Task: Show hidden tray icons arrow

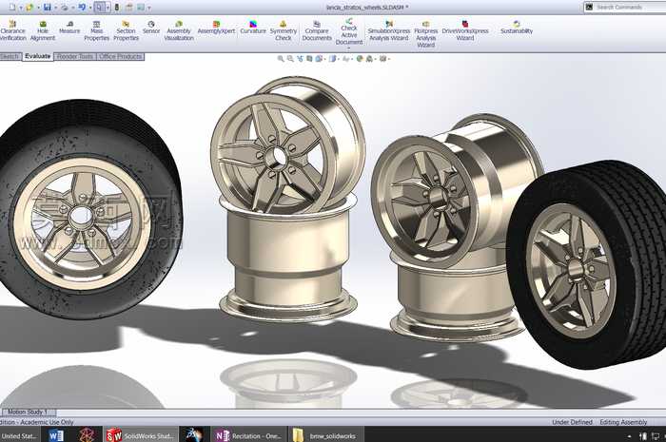Action: 629,436
